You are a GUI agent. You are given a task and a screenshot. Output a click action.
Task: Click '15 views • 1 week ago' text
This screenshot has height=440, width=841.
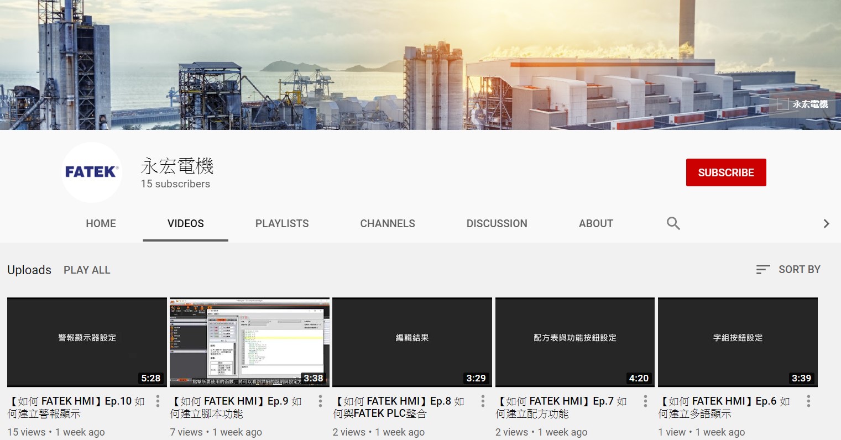pyautogui.click(x=56, y=432)
